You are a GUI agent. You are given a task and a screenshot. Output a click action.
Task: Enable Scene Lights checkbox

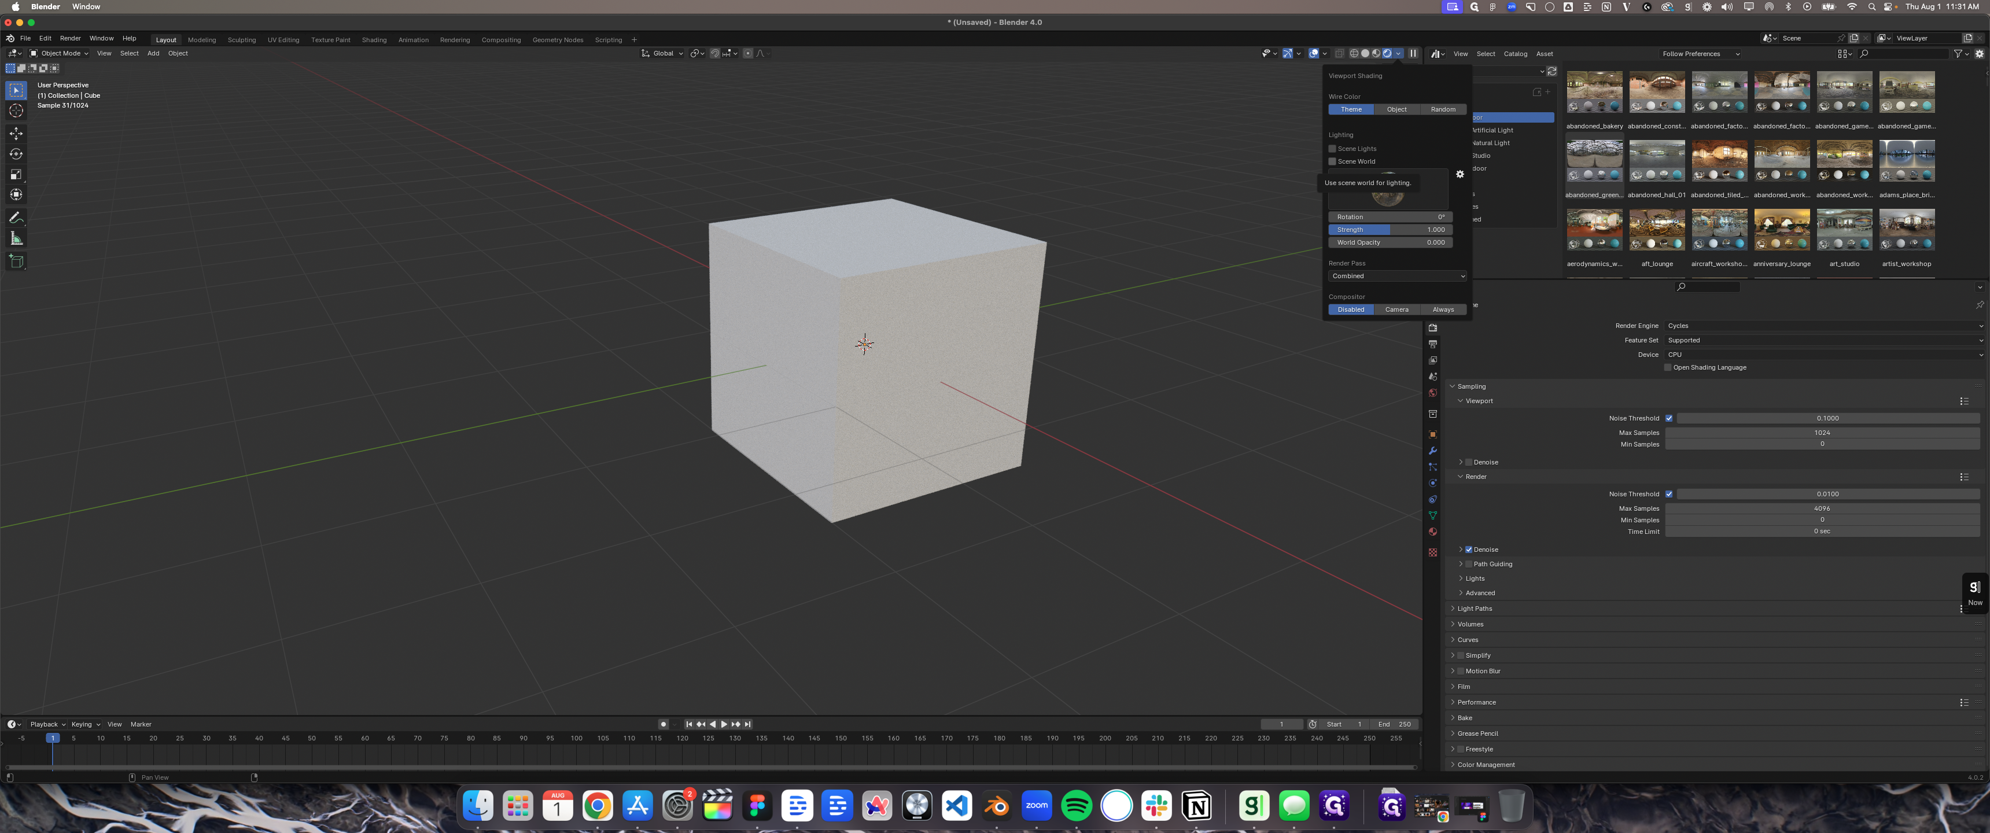point(1333,148)
